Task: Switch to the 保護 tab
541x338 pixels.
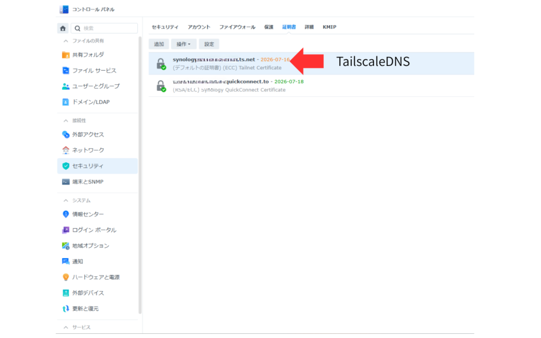Action: (x=269, y=27)
